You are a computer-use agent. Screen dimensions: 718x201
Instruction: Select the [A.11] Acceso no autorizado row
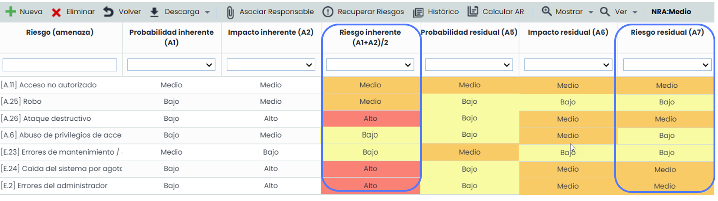(x=49, y=85)
